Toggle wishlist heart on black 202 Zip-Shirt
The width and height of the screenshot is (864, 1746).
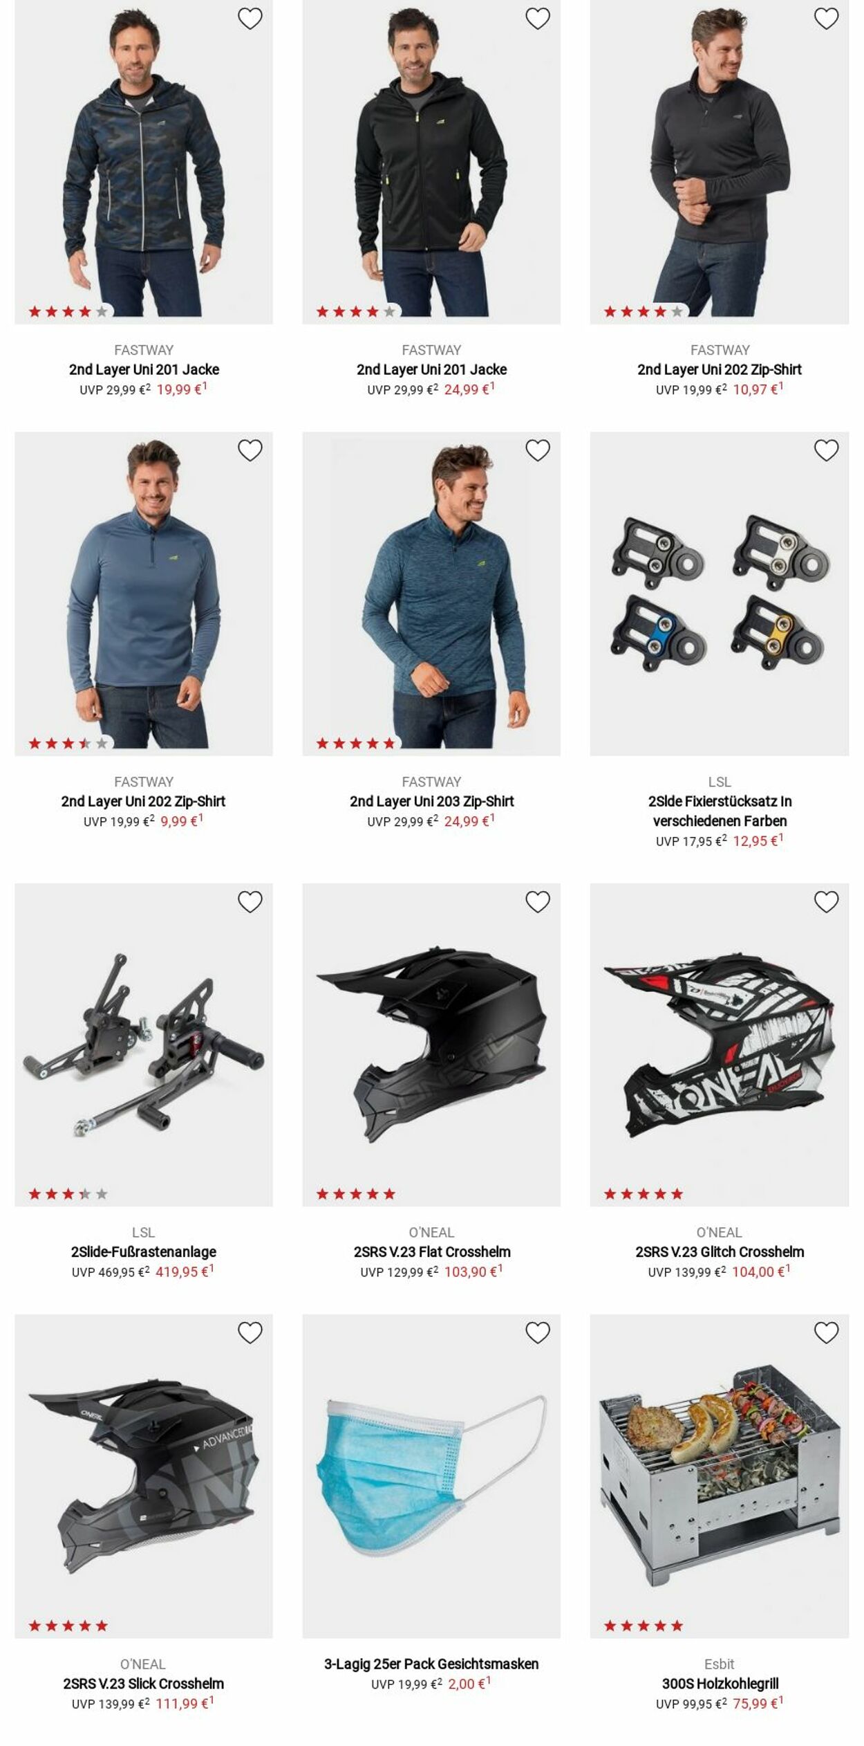pyautogui.click(x=826, y=19)
